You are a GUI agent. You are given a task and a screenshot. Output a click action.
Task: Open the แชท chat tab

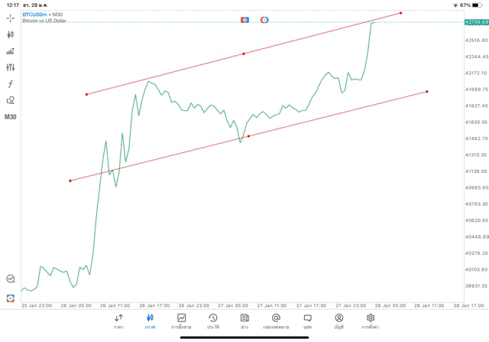pyautogui.click(x=307, y=321)
